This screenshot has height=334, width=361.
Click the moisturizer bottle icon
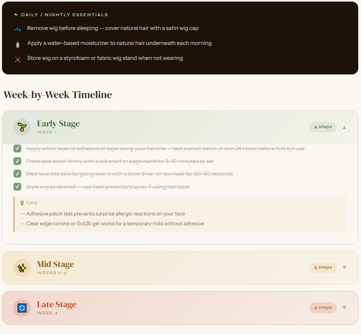(17, 44)
